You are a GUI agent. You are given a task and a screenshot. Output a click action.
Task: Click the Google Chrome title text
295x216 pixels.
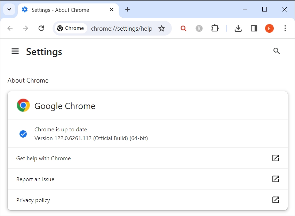click(65, 106)
